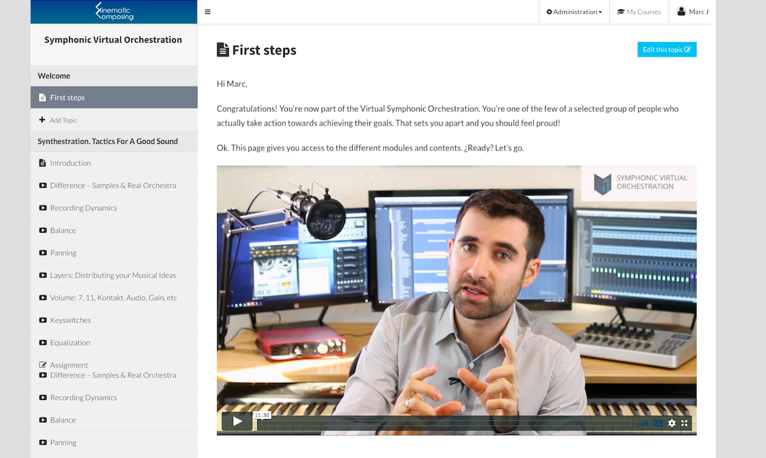Click video icon next to Equalization
The height and width of the screenshot is (458, 766).
pos(43,343)
